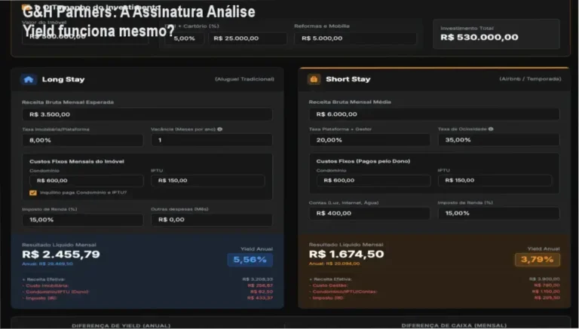Image resolution: width=579 pixels, height=329 pixels.
Task: Click Long Stay Receita Efetiva amount R$ 3.208,33
Action: pyautogui.click(x=258, y=279)
